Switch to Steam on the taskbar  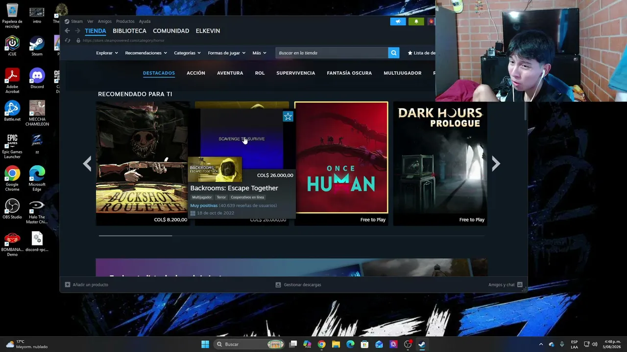[422, 344]
